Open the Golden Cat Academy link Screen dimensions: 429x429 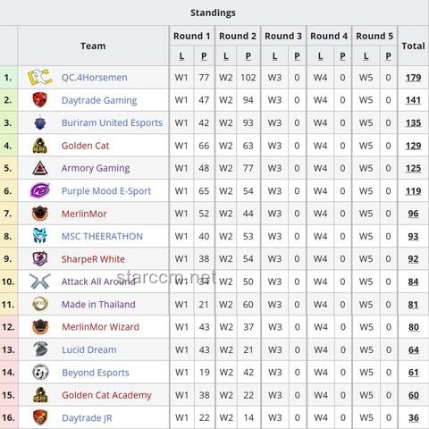coord(106,395)
